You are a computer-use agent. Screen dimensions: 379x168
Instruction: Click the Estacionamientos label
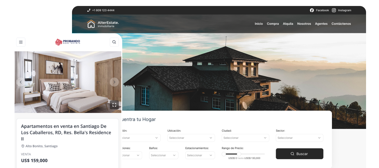197,148
